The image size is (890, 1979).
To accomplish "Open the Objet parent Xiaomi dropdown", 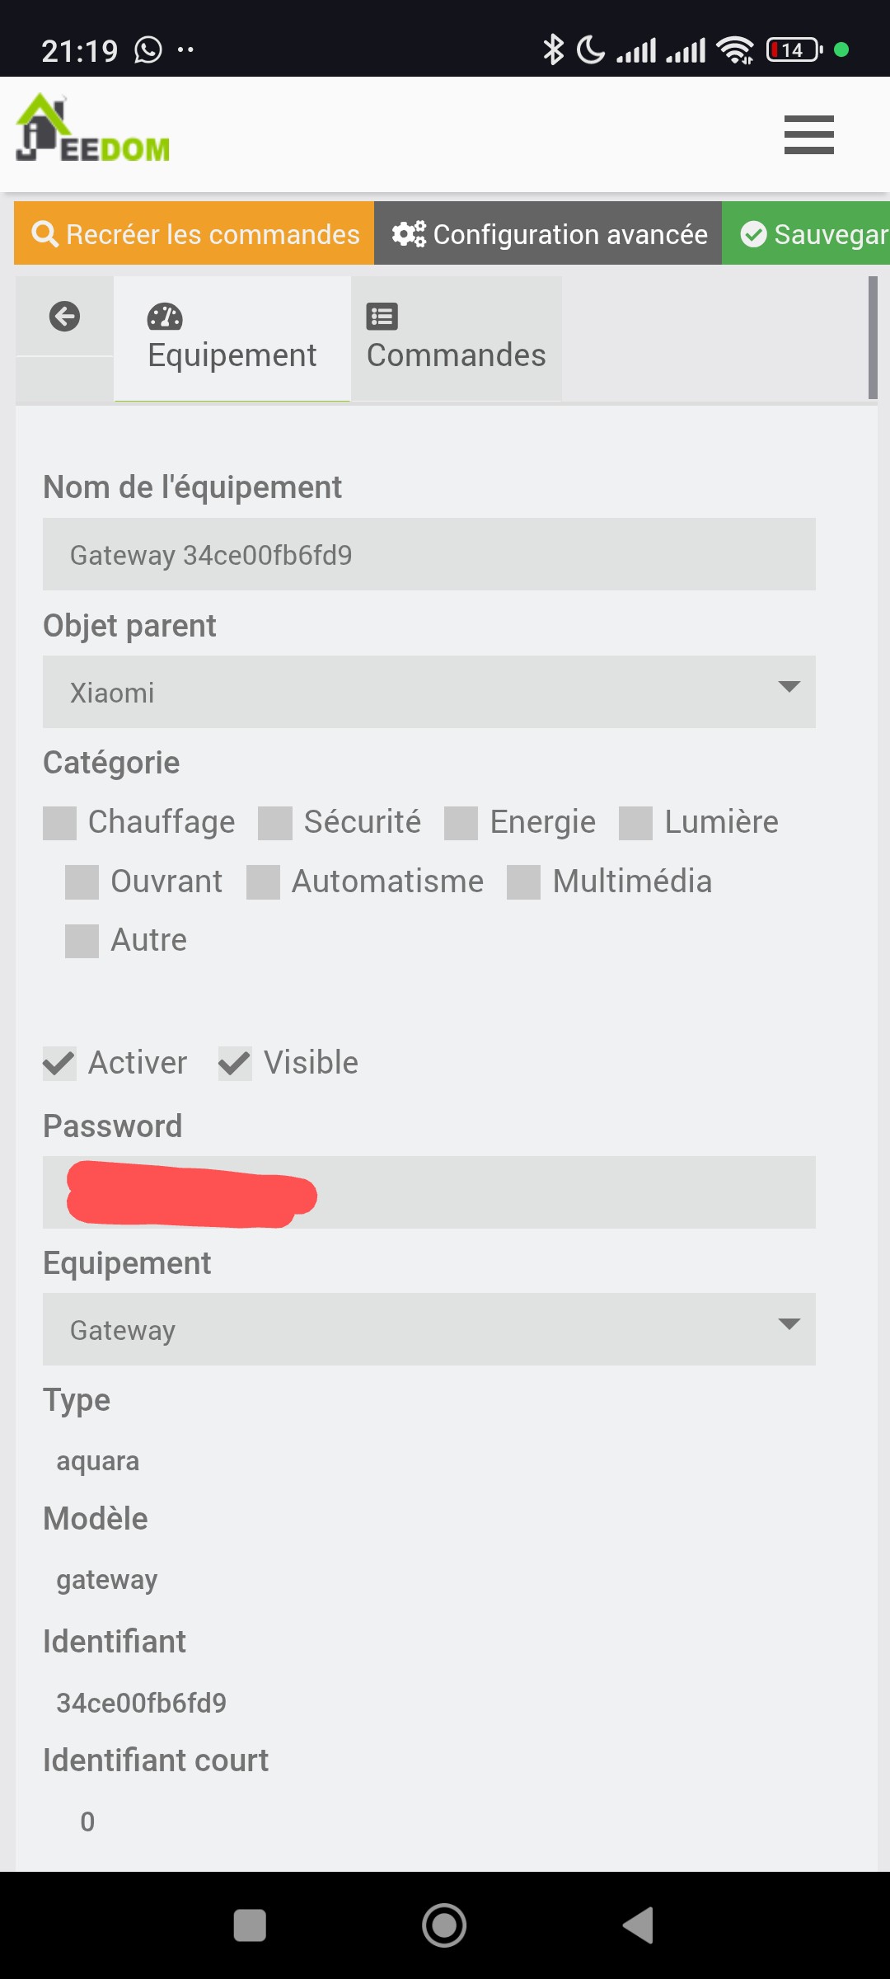I will pyautogui.click(x=429, y=692).
